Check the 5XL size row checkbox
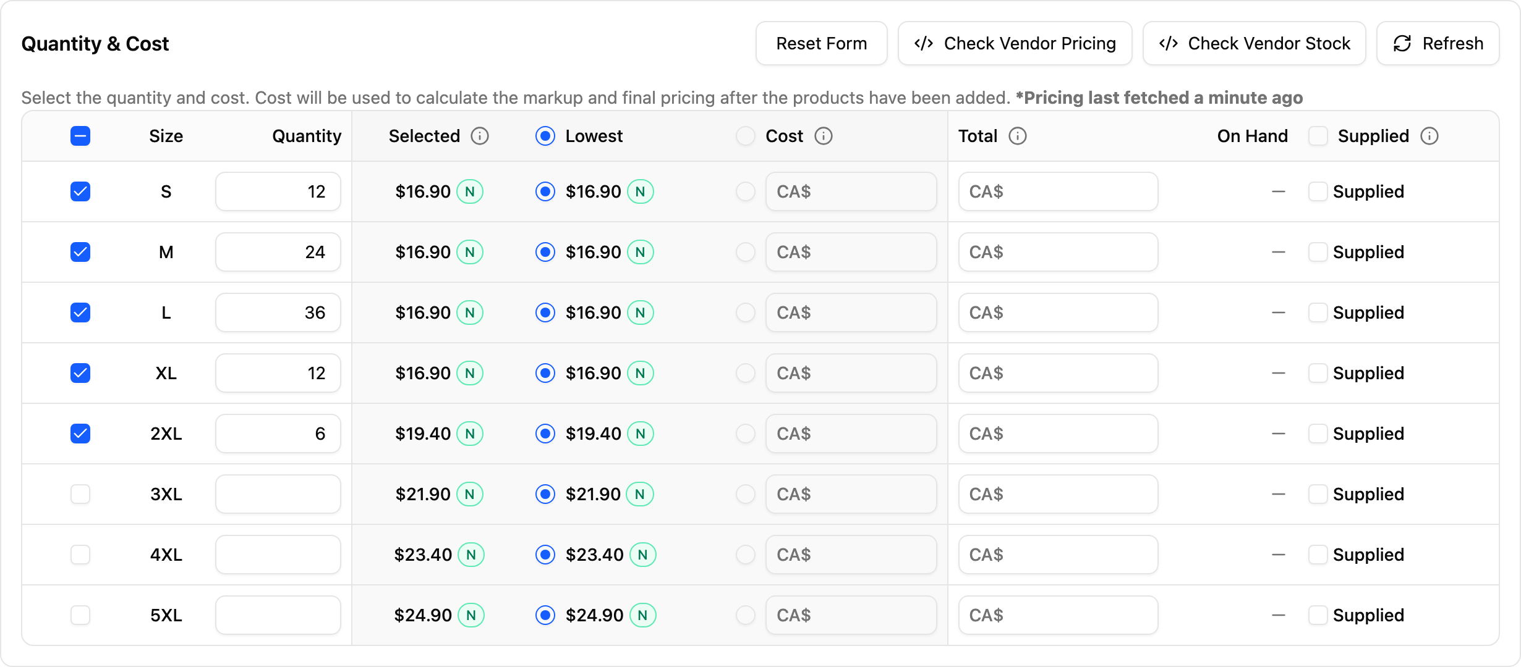The height and width of the screenshot is (667, 1521). [x=80, y=615]
